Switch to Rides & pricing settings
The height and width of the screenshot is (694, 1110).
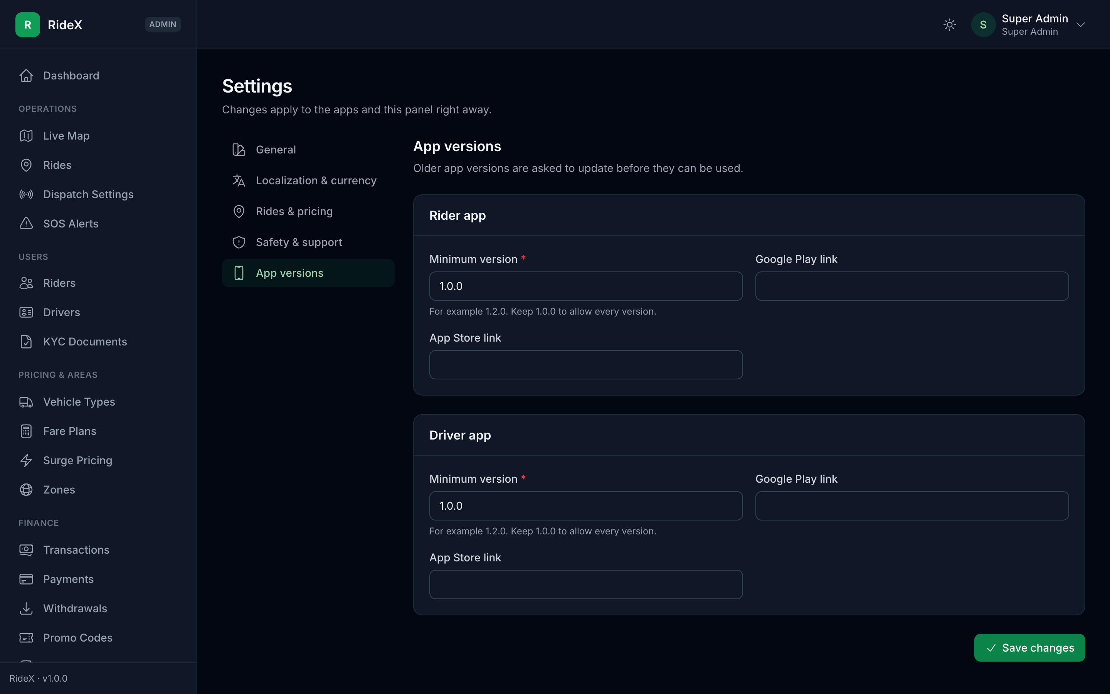click(x=308, y=211)
